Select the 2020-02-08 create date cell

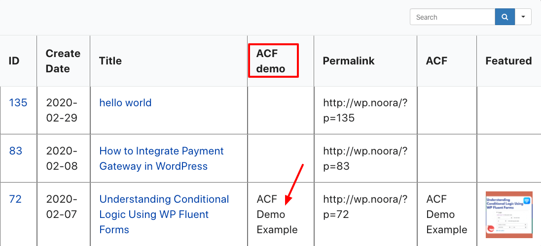point(62,158)
